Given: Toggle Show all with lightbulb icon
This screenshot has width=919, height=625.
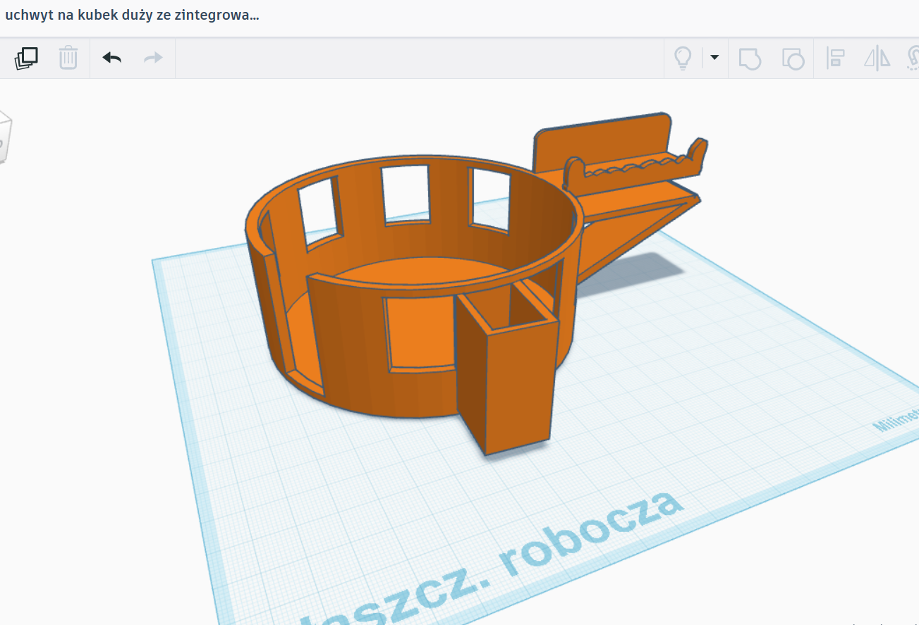Looking at the screenshot, I should [683, 58].
